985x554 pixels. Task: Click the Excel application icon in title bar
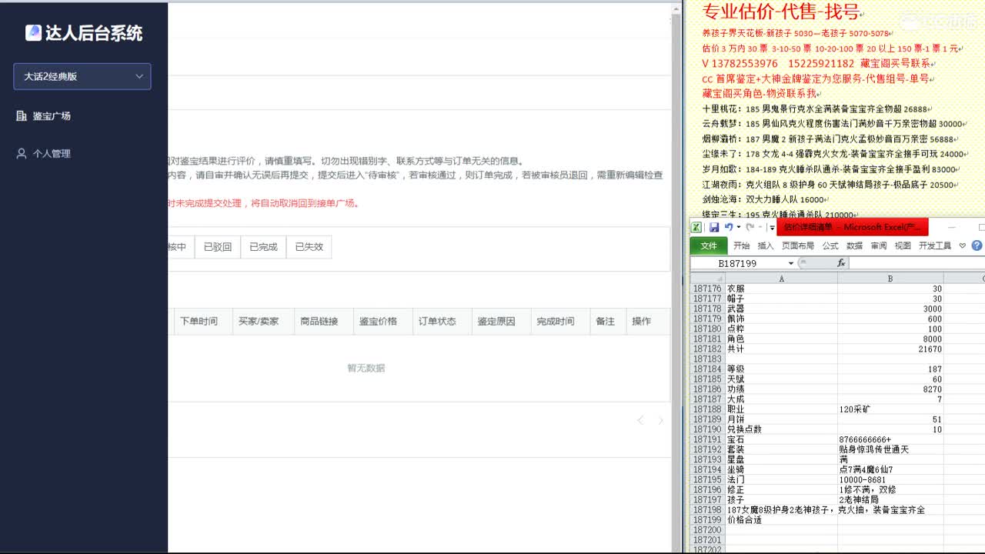[x=696, y=227]
